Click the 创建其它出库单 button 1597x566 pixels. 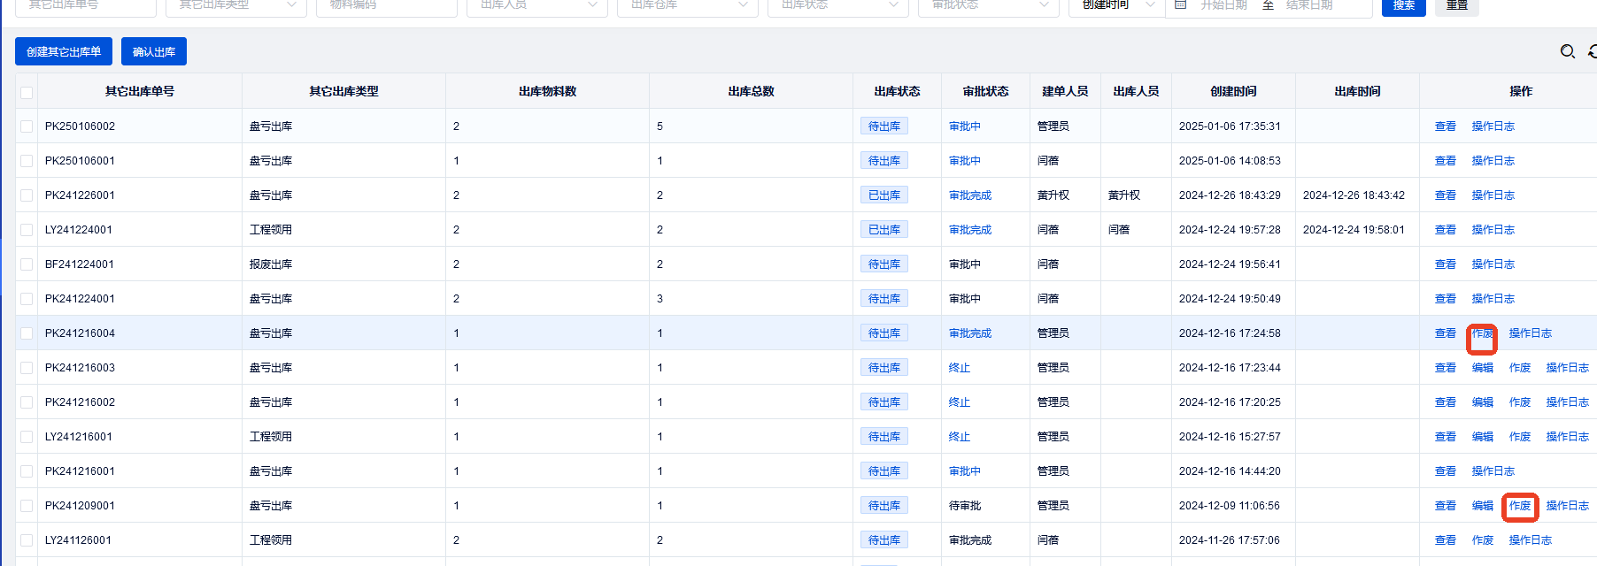point(64,51)
